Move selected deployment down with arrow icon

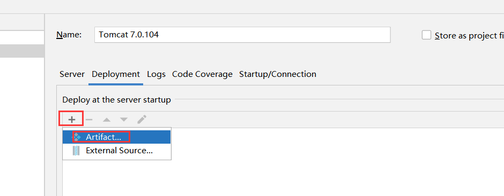pyautogui.click(x=124, y=120)
